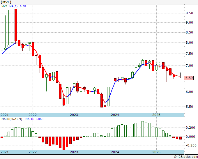Click the 0.200 MACD axis label
This screenshot has width=198, height=159.
(x=190, y=128)
